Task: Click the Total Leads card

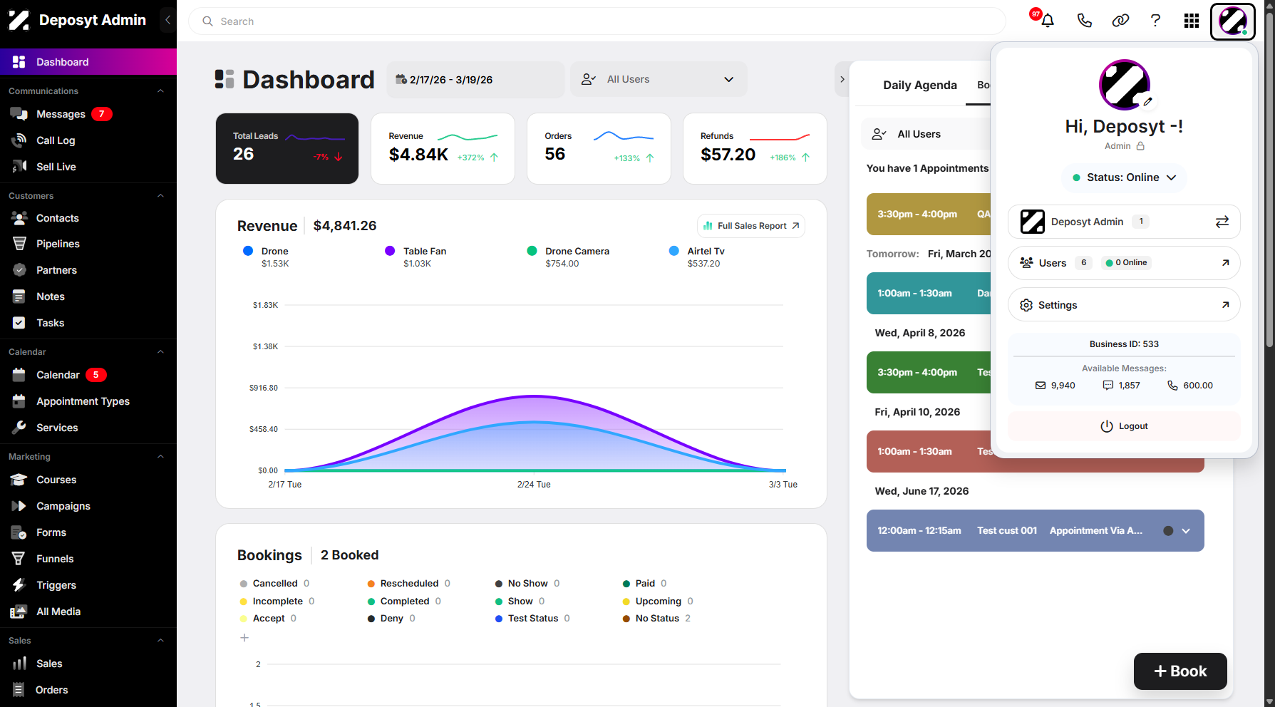Action: tap(287, 148)
